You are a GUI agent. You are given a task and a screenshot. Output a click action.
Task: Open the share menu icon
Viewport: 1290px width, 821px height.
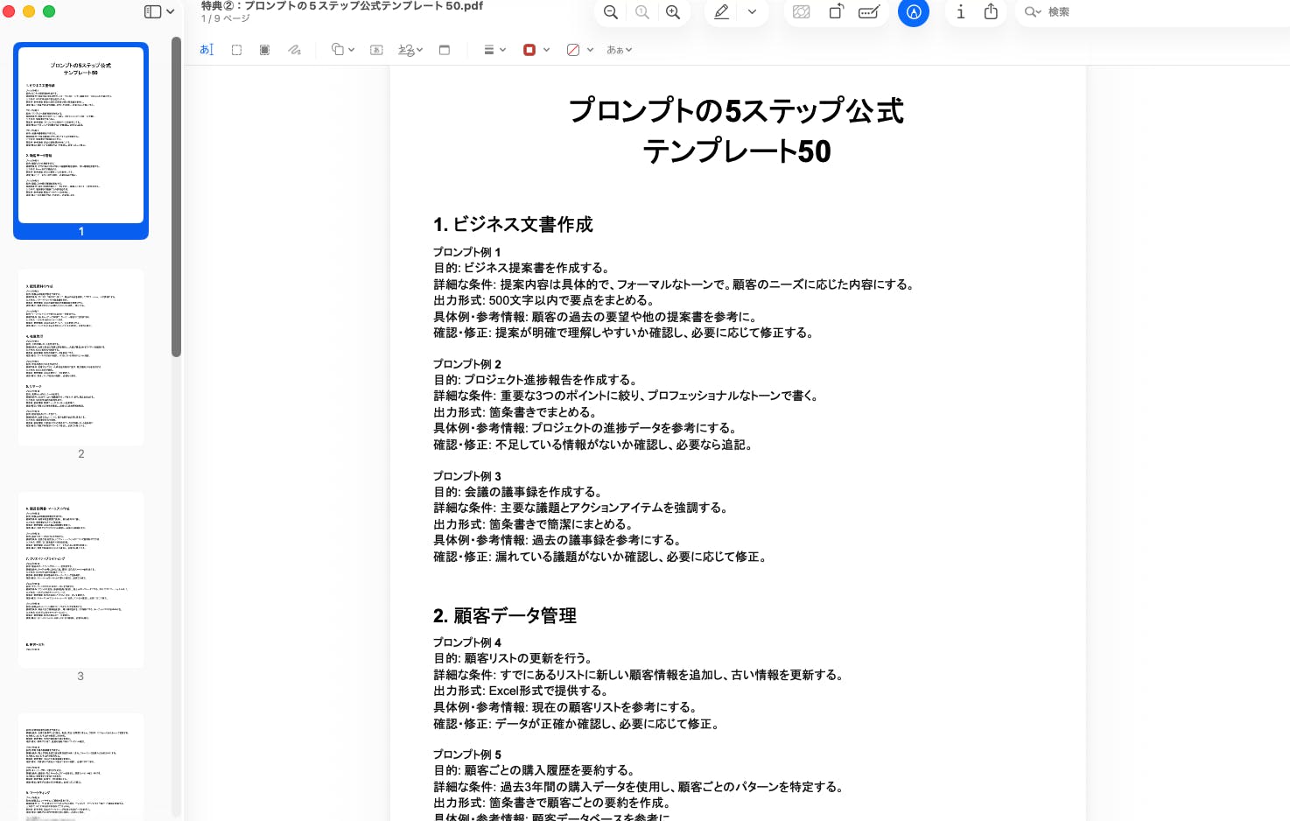(x=991, y=12)
